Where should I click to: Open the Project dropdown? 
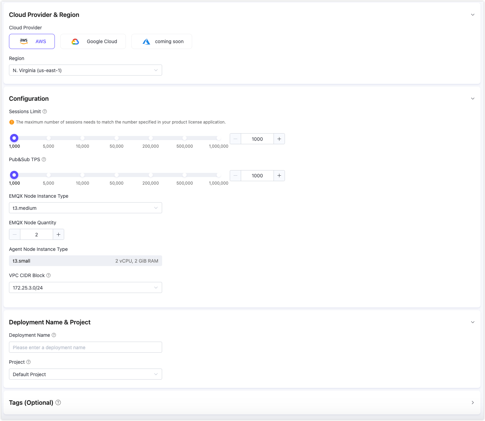click(85, 374)
